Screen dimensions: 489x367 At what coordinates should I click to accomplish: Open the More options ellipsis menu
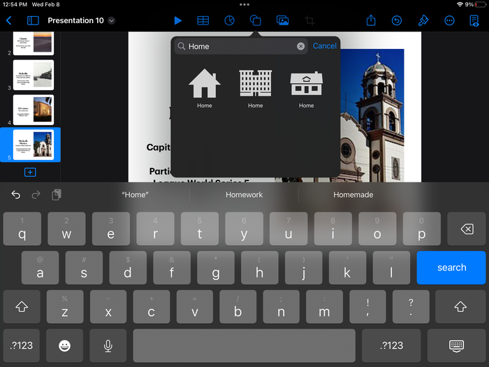point(449,21)
